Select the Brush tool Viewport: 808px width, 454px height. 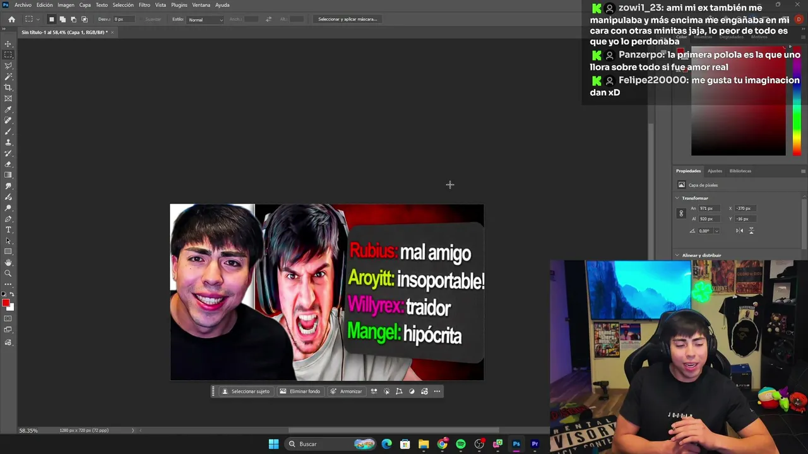pyautogui.click(x=8, y=131)
